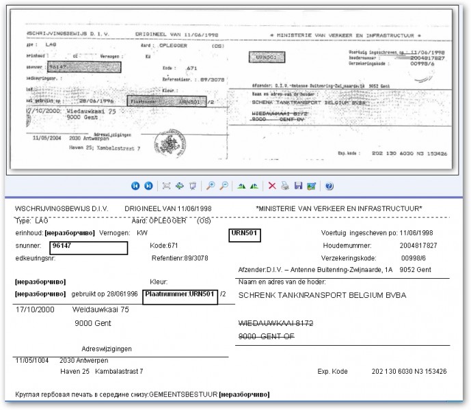Zoom in with the plus magnifier
The width and height of the screenshot is (471, 410).
211,186
